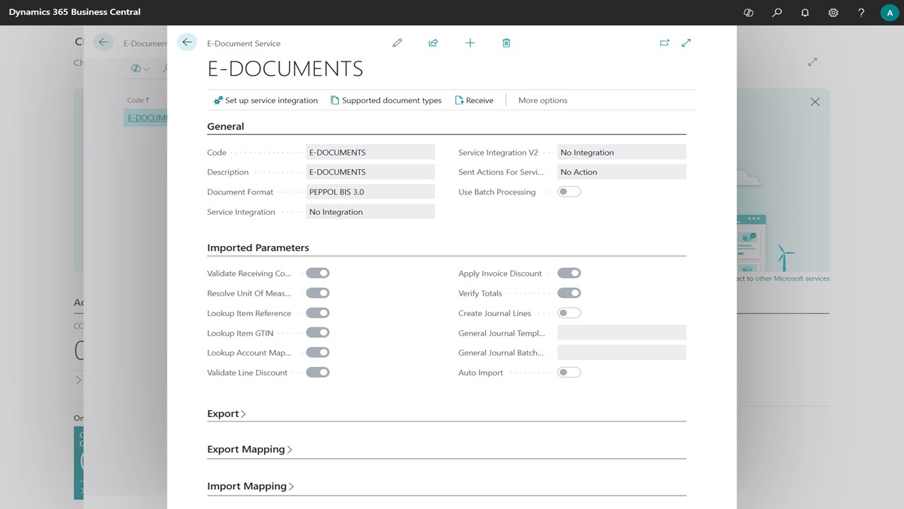
Task: Disable Lookup Account Mapping toggle
Action: (x=318, y=353)
